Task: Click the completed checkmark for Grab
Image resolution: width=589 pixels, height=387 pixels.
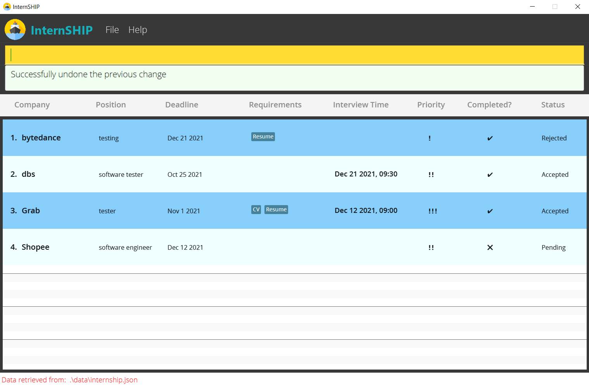Action: pyautogui.click(x=490, y=211)
